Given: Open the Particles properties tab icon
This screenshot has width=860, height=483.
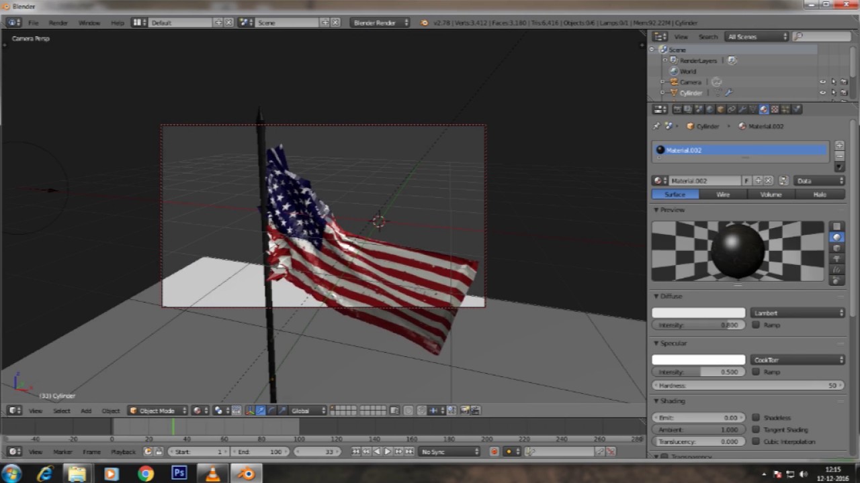Looking at the screenshot, I should pyautogui.click(x=785, y=109).
